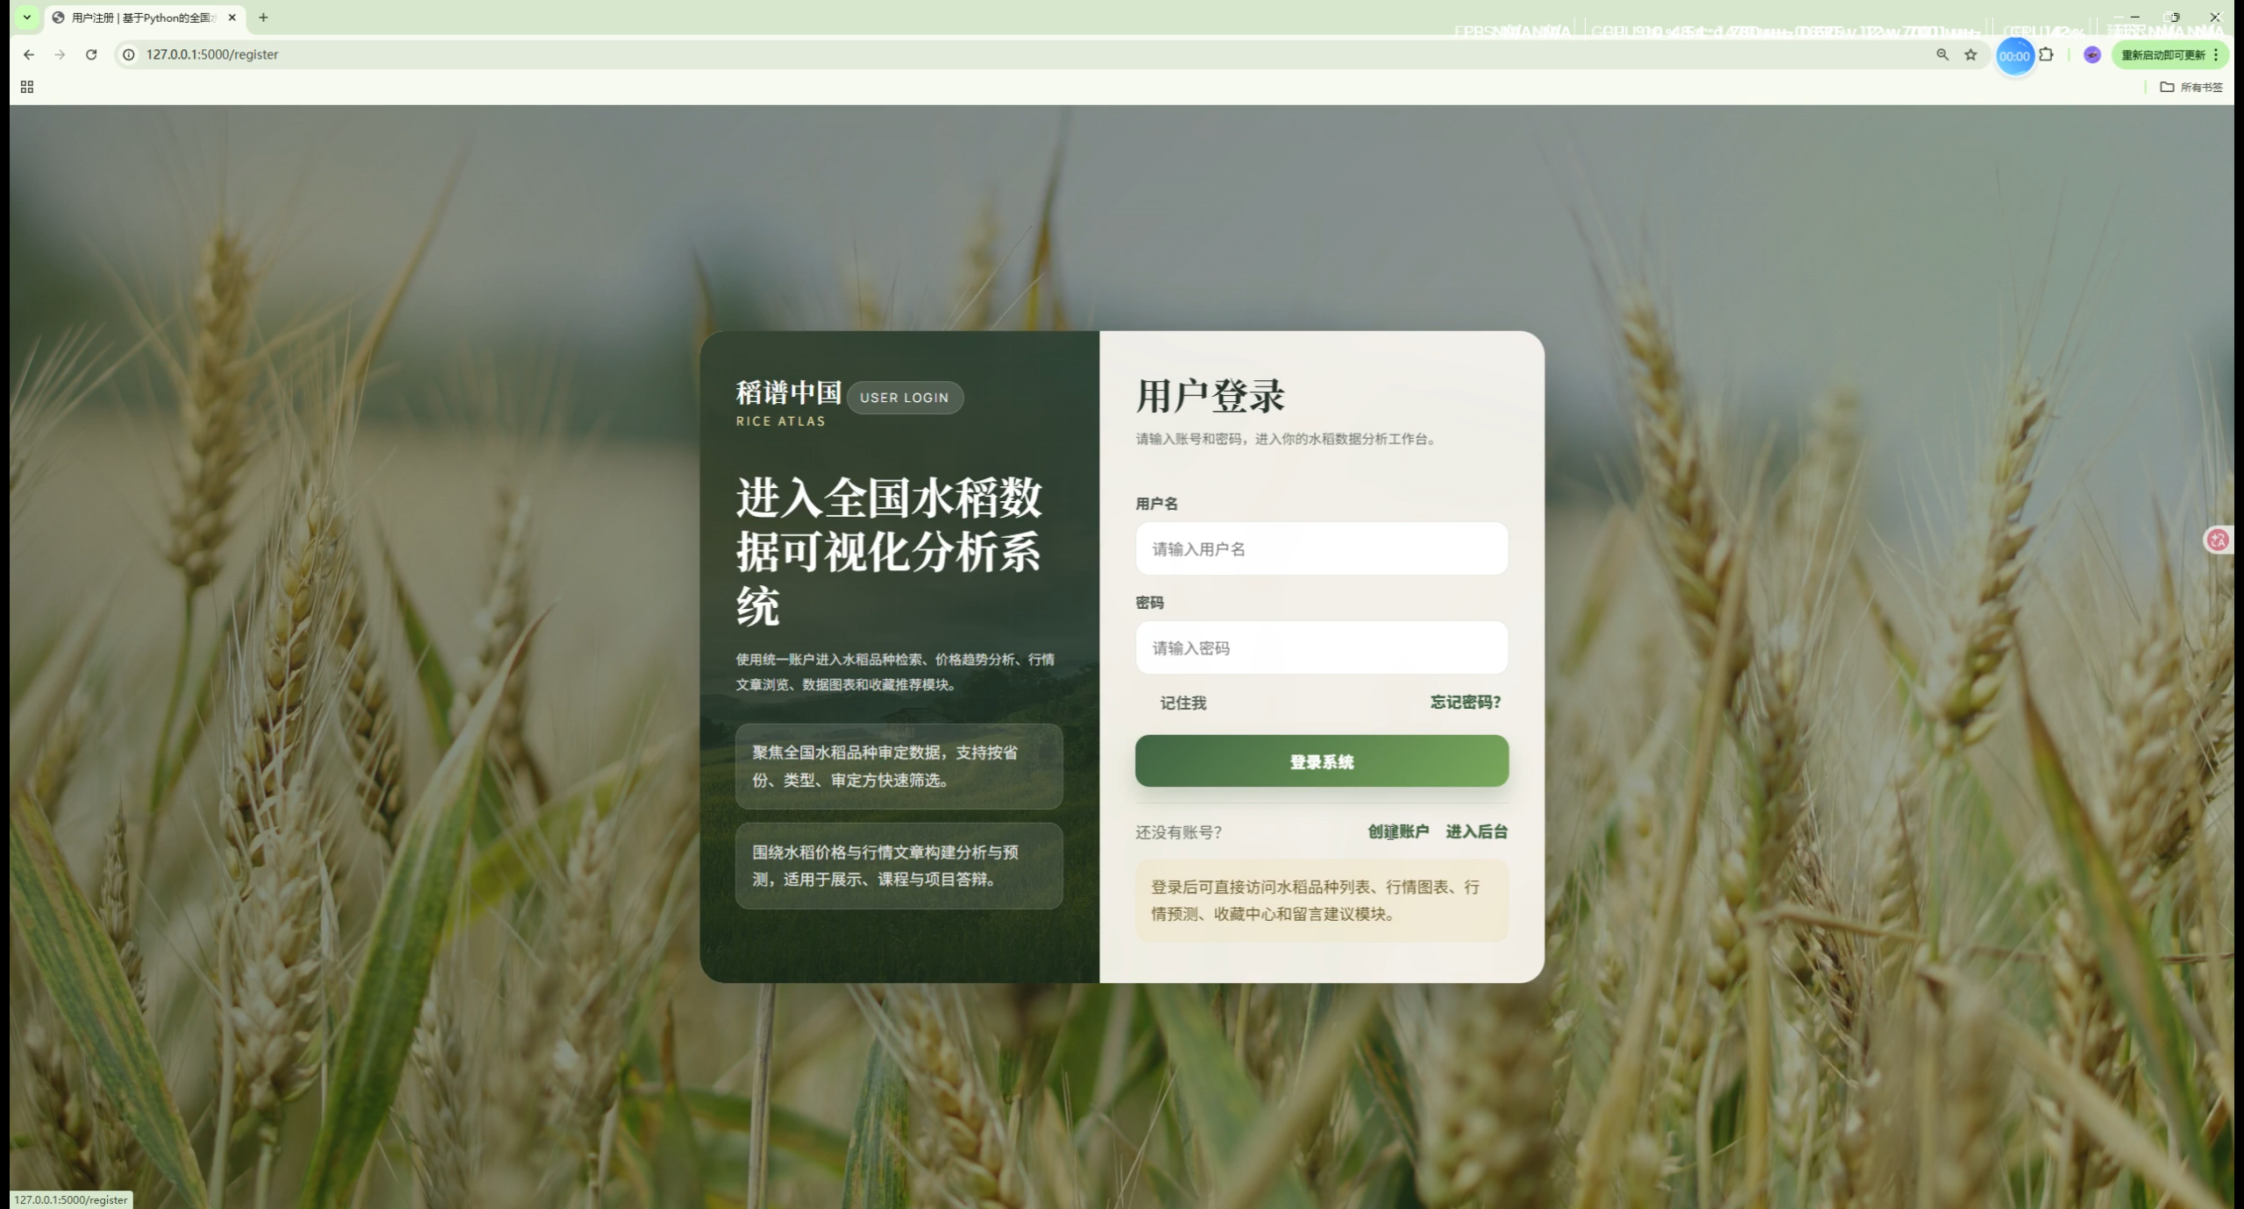Click the 忘记密码? link
Image resolution: width=2244 pixels, height=1209 pixels.
click(1465, 702)
